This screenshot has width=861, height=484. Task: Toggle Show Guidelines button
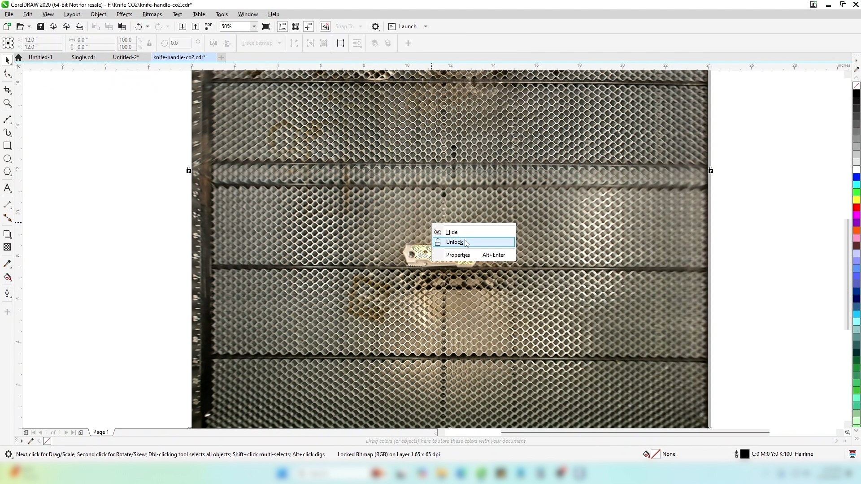tap(309, 26)
